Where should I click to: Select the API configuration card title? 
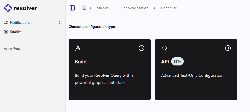[165, 62]
